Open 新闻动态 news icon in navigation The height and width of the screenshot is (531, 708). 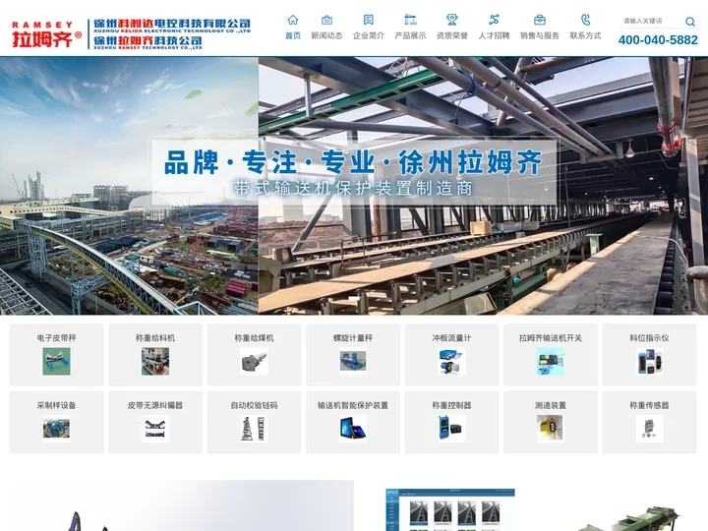click(x=326, y=20)
